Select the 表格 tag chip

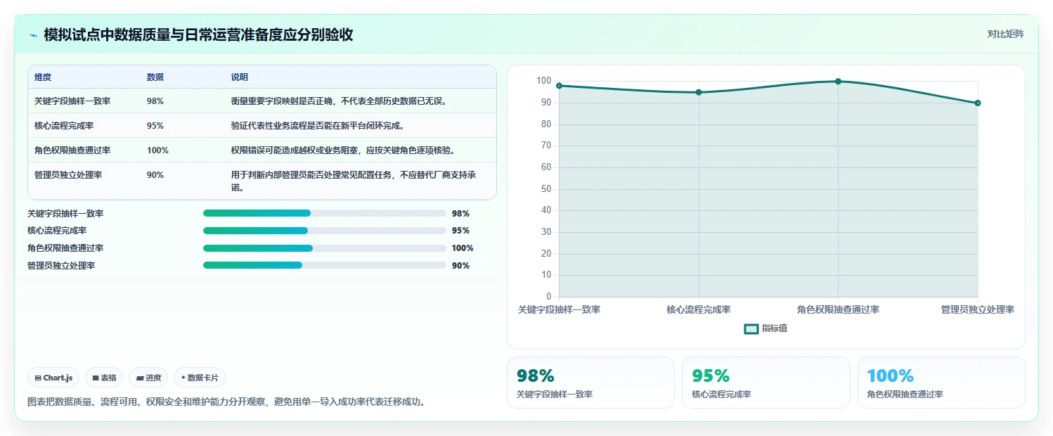click(104, 378)
